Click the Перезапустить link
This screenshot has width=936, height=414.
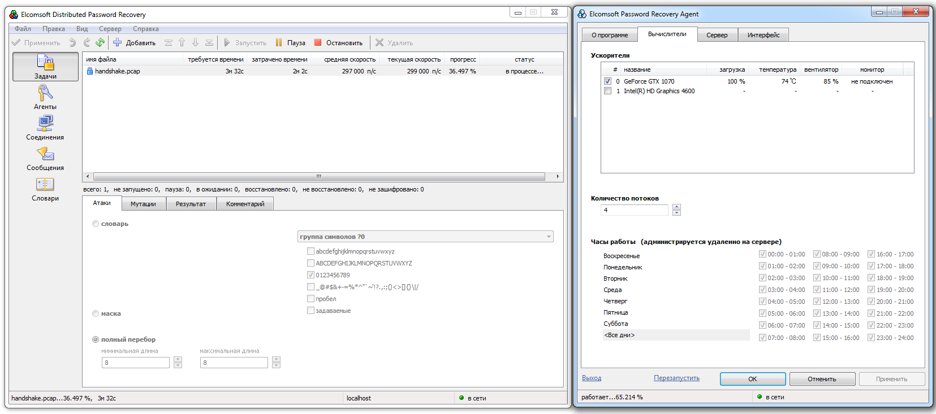(x=676, y=378)
